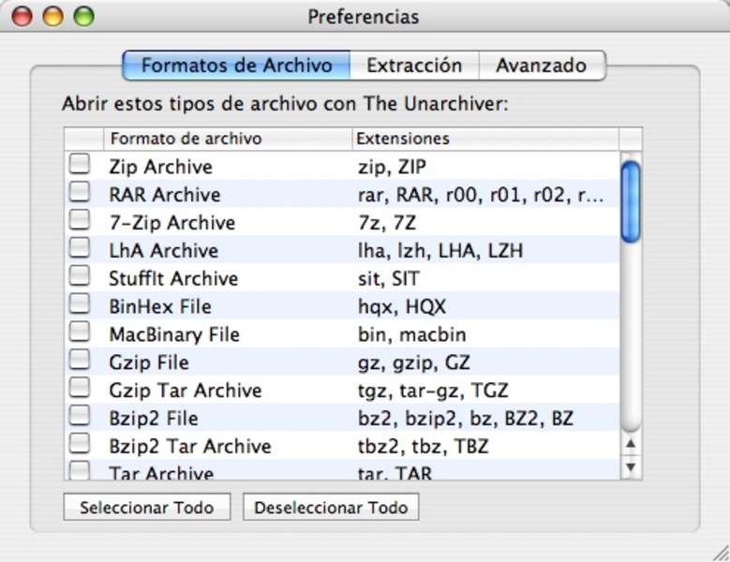Check the Gzip Tar Archive box
The height and width of the screenshot is (562, 730).
tap(81, 388)
